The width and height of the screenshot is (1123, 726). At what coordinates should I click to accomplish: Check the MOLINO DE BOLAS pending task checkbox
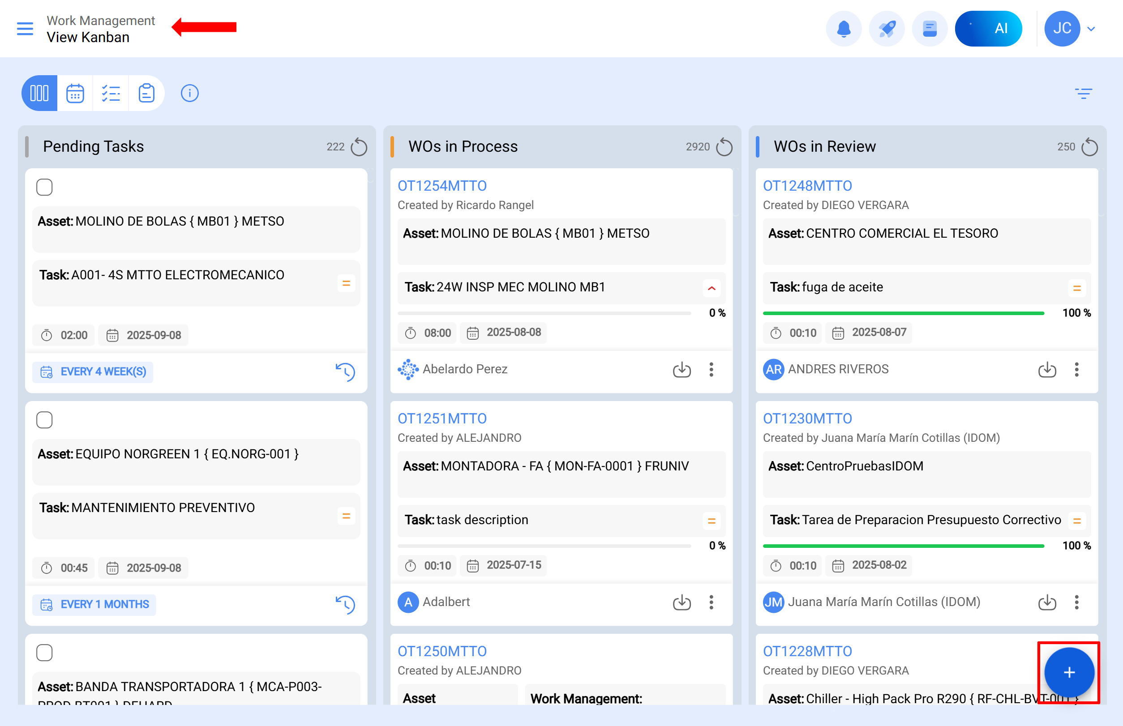tap(44, 187)
